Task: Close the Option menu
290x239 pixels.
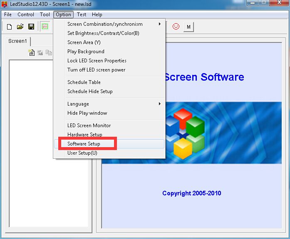Action: click(63, 15)
